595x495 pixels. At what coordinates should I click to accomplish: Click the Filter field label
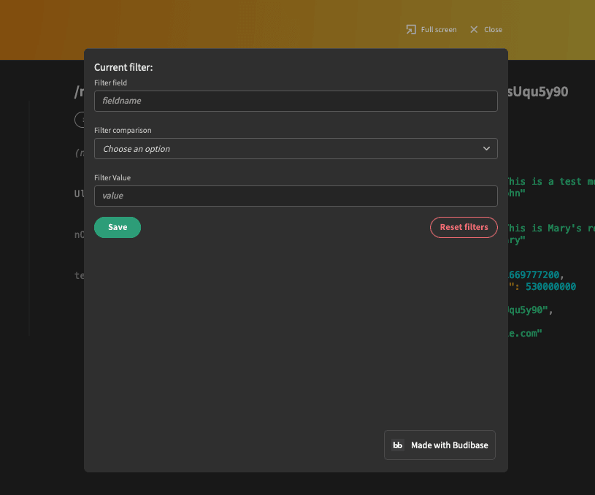pyautogui.click(x=110, y=82)
